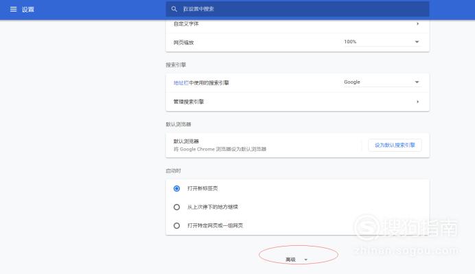The width and height of the screenshot is (475, 274).
Task: Select the 打开特定网页或一组网页 radio button
Action: tap(176, 225)
